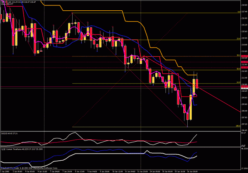This screenshot has width=248, height=173.
Task: Select the 100.0 Fibonacci level label
Action: pyautogui.click(x=238, y=126)
